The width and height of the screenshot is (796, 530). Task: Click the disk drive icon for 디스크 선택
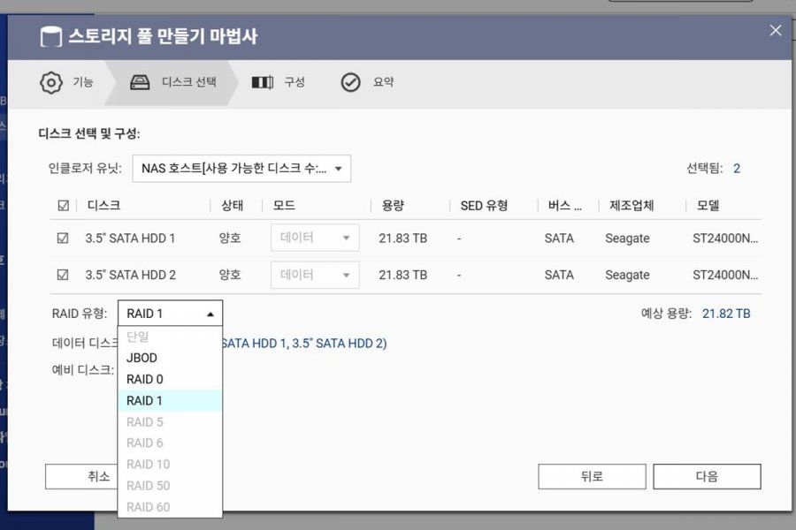140,82
